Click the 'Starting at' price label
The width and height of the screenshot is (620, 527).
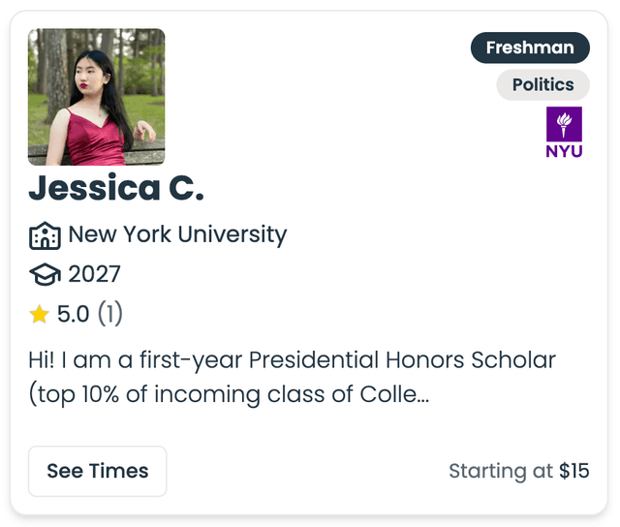[501, 471]
